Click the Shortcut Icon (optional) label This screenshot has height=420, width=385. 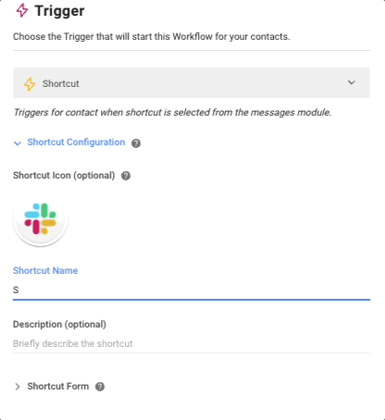tap(64, 176)
